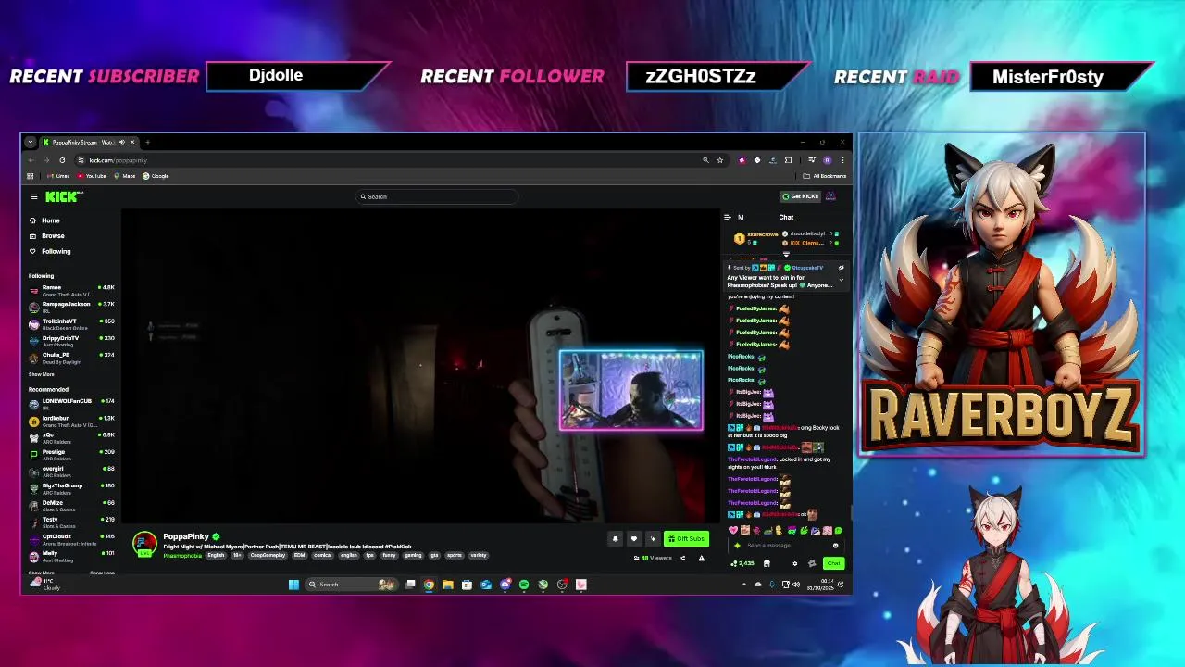1185x667 pixels.
Task: Open All Bookmarks folder
Action: pyautogui.click(x=825, y=176)
